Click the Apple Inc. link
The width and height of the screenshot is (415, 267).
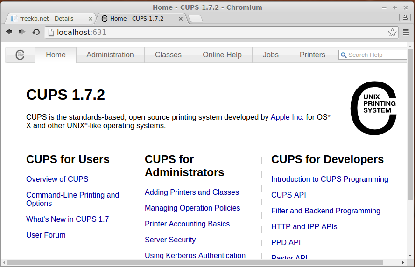click(x=287, y=117)
